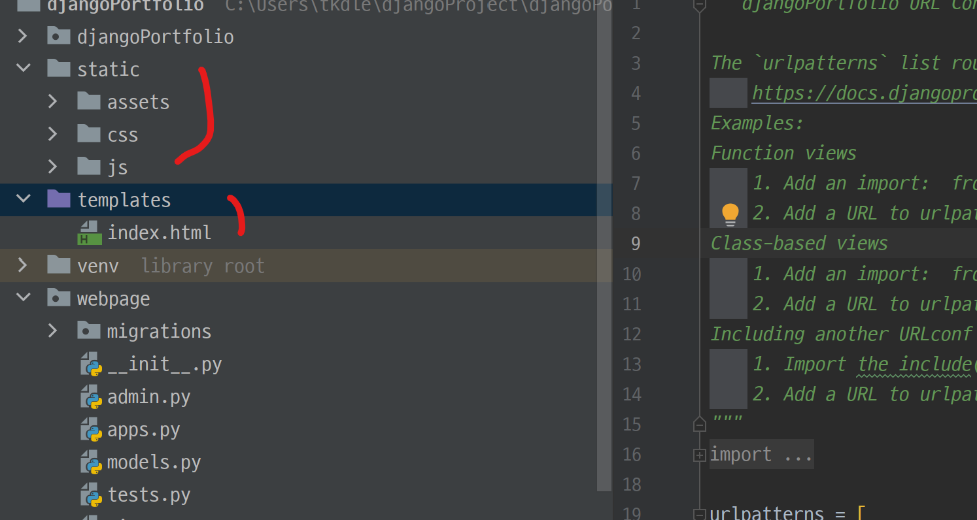Select tests.py in the project tree
977x520 pixels.
(x=149, y=495)
